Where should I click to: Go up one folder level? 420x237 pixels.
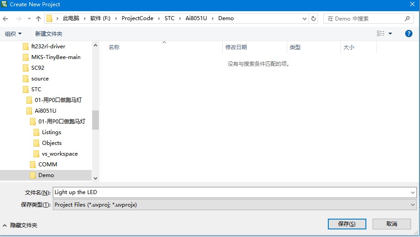[x=38, y=18]
